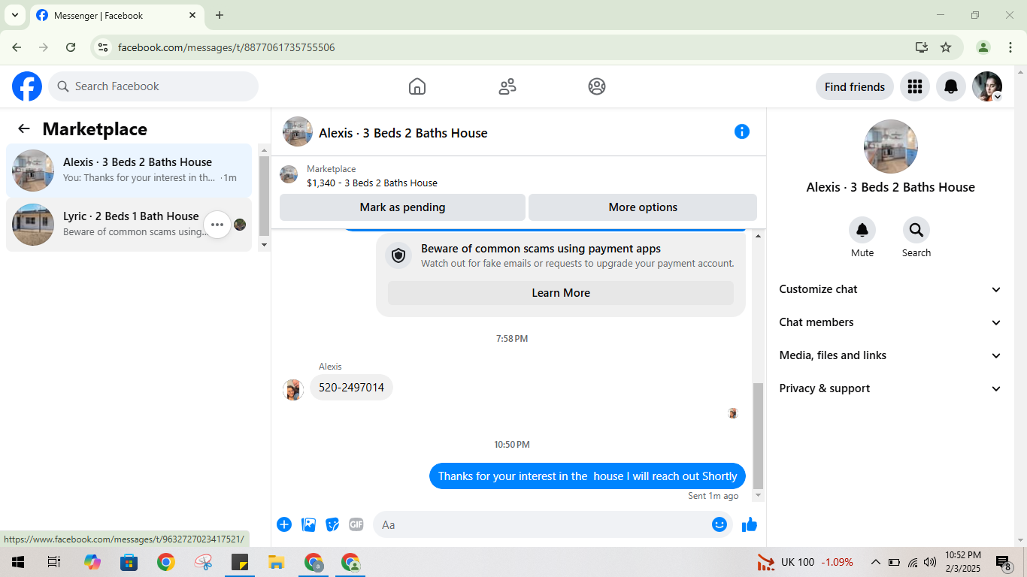Choose a GIF in the composer
Viewport: 1027px width, 577px height.
point(356,524)
